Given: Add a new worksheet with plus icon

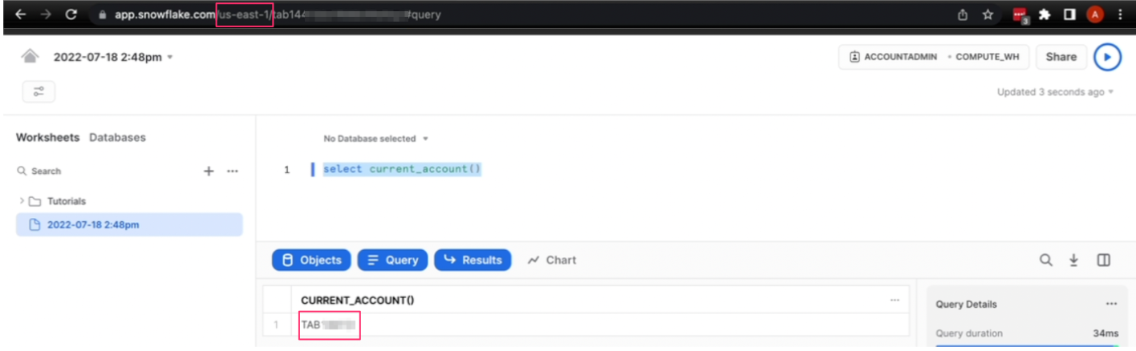Looking at the screenshot, I should pos(209,171).
